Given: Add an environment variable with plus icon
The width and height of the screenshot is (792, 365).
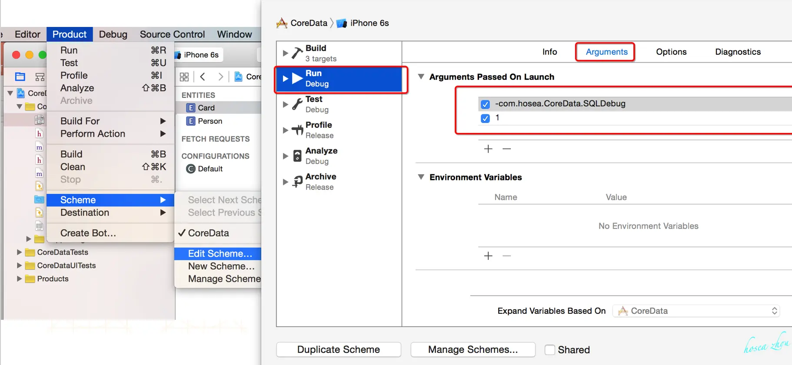Looking at the screenshot, I should click(488, 256).
